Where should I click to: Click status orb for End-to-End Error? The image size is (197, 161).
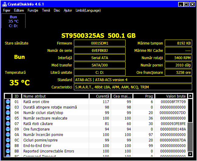click(8, 145)
